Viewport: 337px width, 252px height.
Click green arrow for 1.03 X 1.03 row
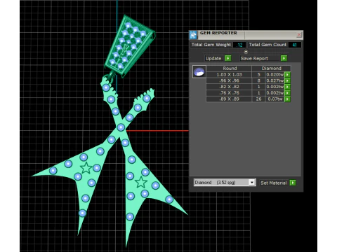tap(287, 75)
